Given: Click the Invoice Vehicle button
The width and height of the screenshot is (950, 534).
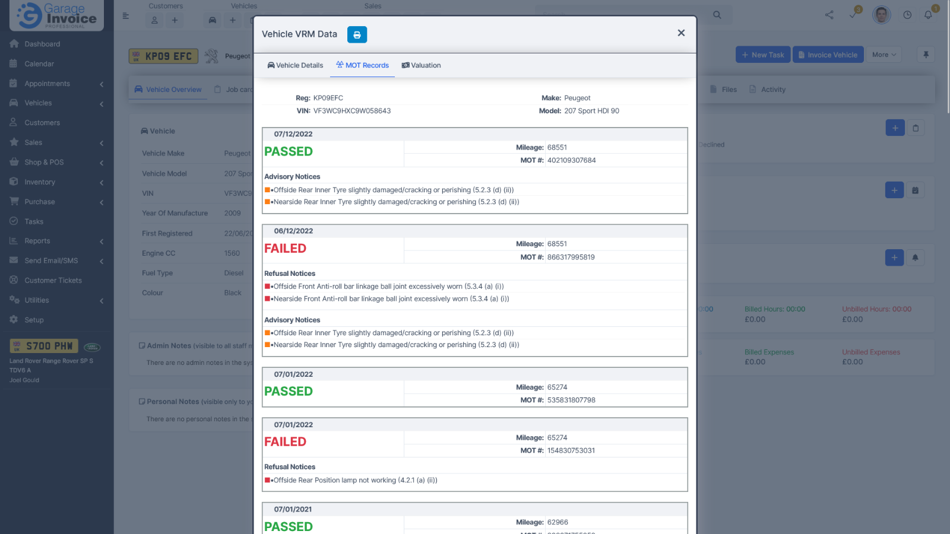Looking at the screenshot, I should pos(828,54).
